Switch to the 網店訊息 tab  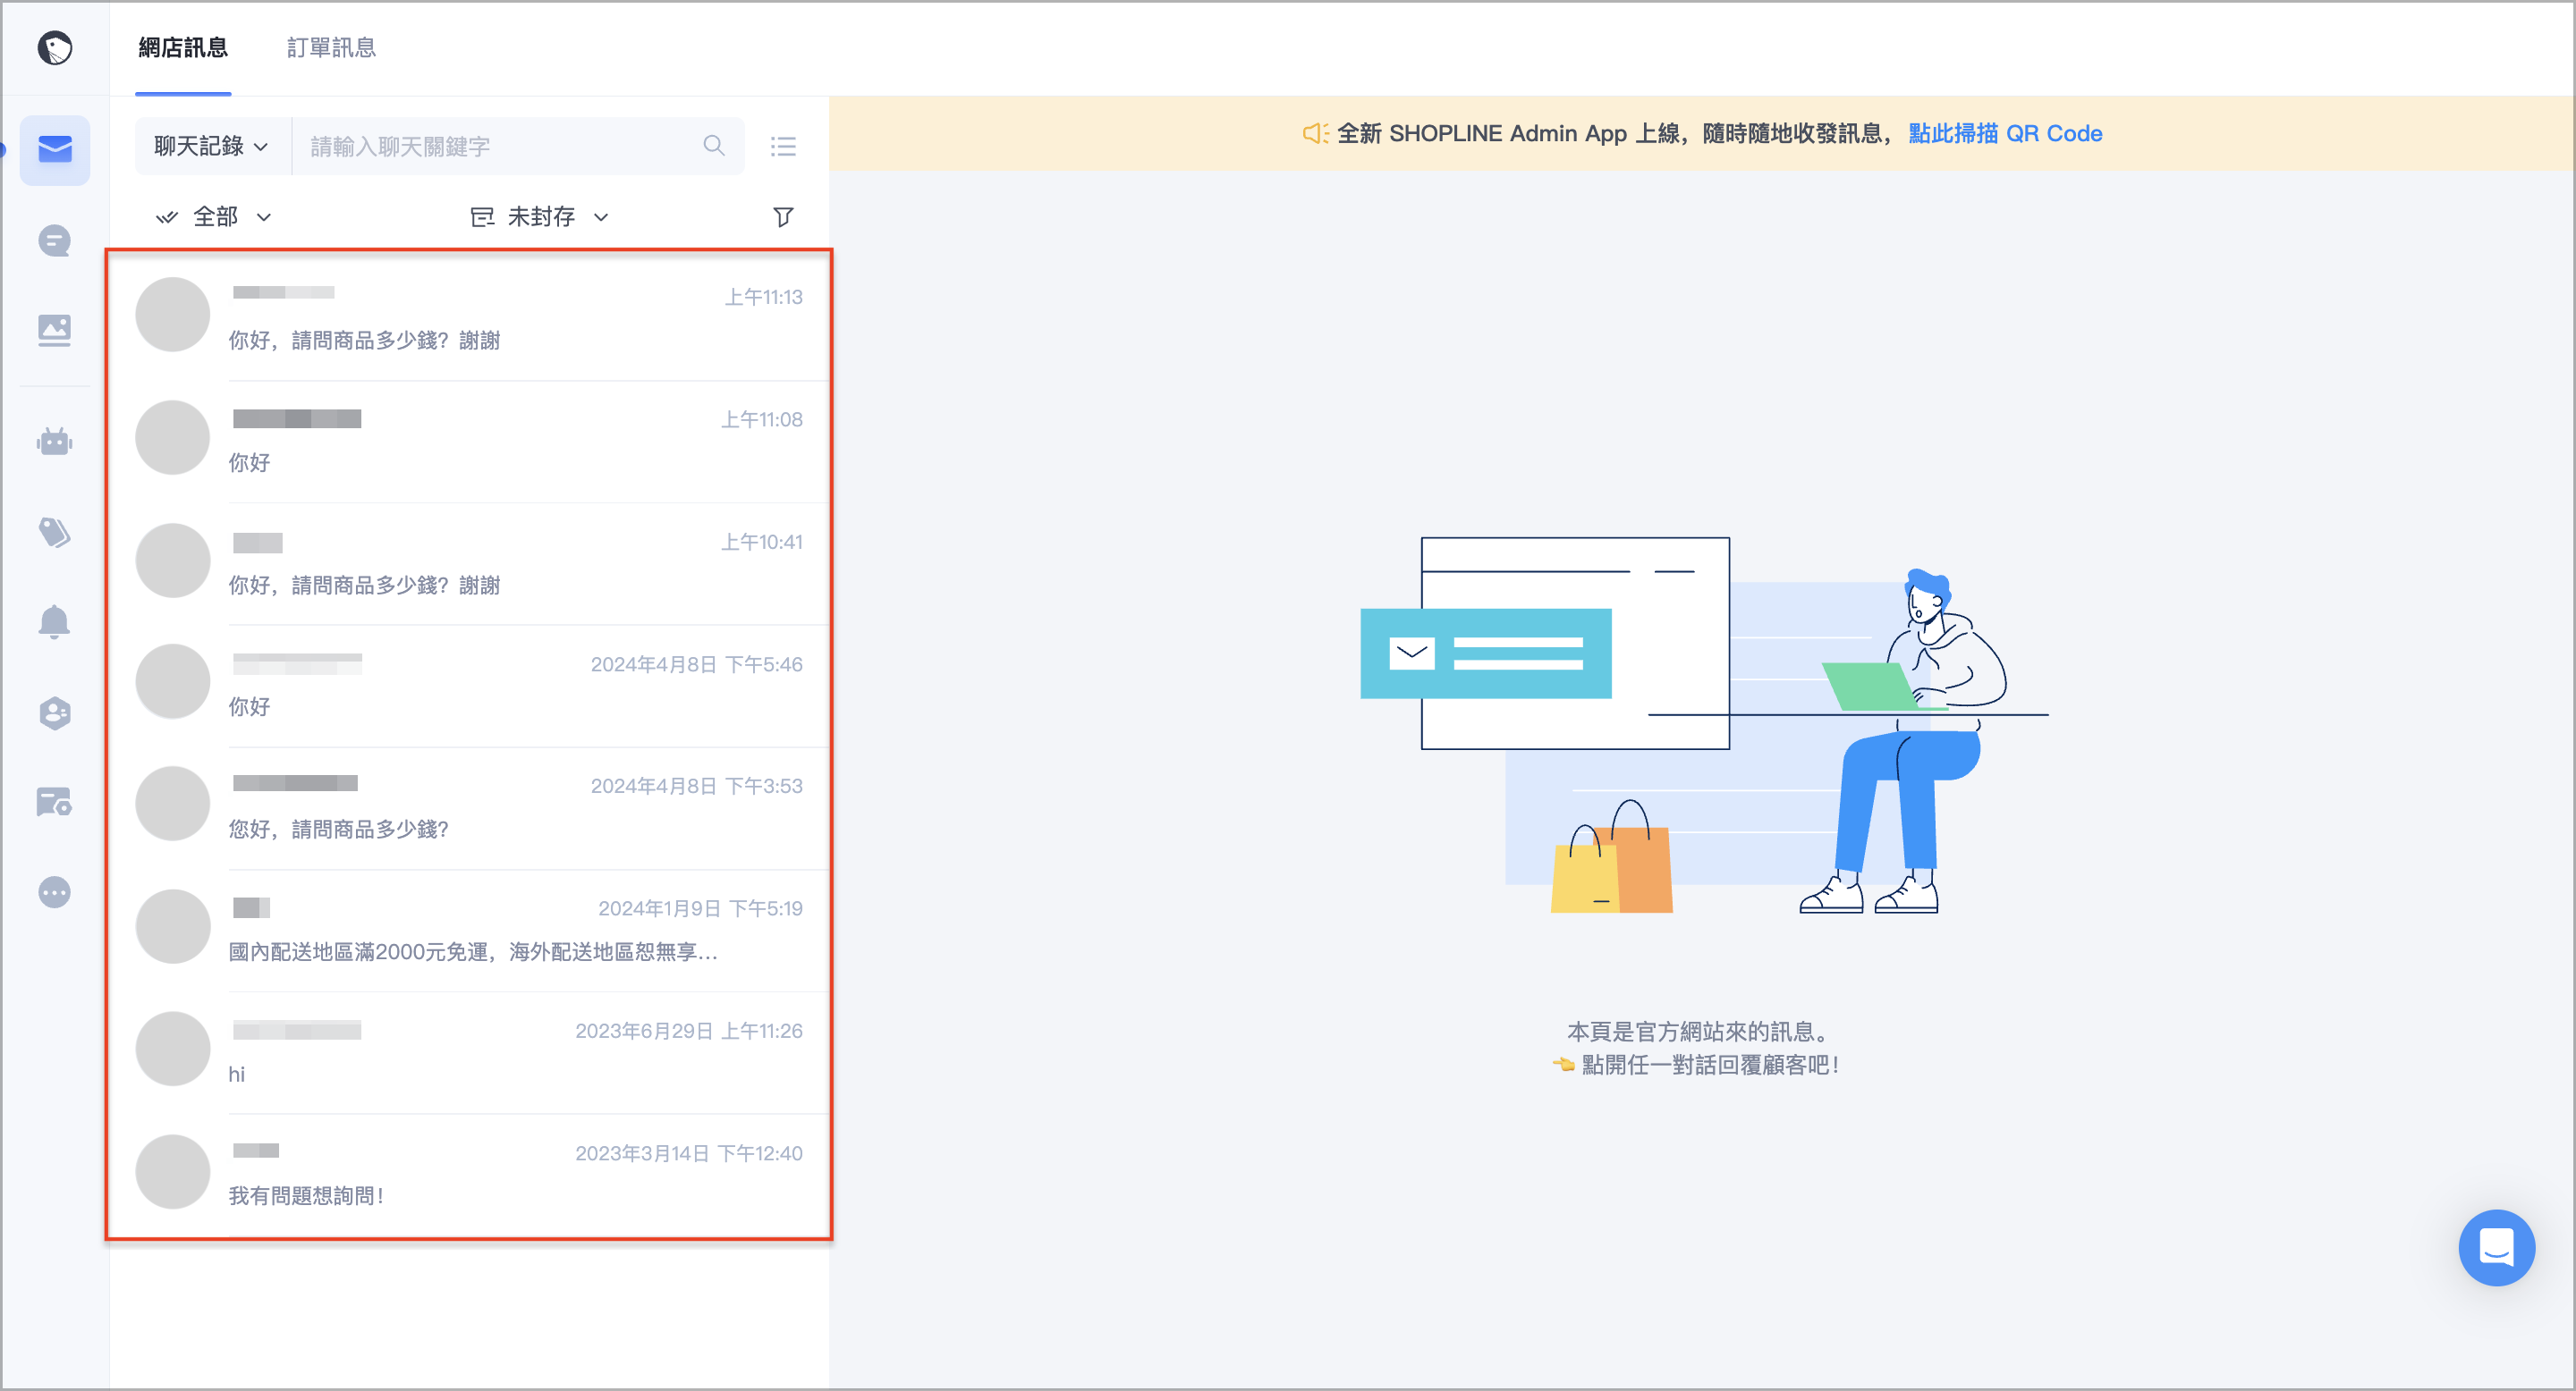pos(183,48)
